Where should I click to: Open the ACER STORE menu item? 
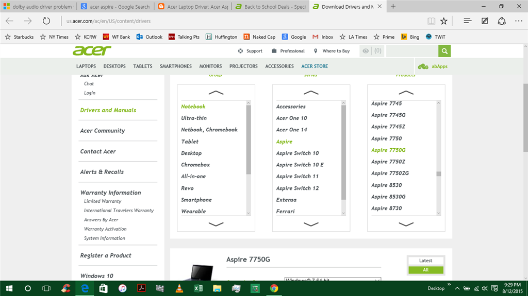tap(315, 66)
